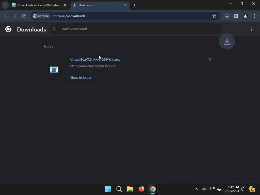Click the Search downloads field
The width and height of the screenshot is (260, 195).
(x=136, y=29)
